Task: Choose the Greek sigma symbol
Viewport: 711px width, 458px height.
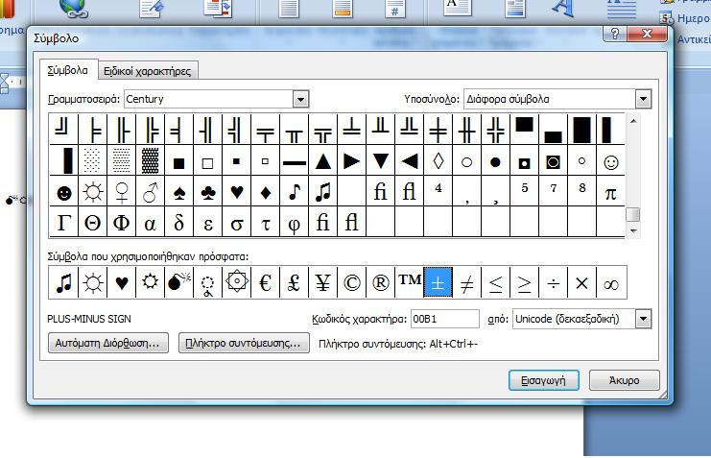Action: click(237, 223)
